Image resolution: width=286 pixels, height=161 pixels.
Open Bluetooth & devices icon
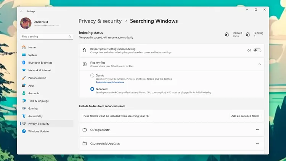tap(24, 63)
